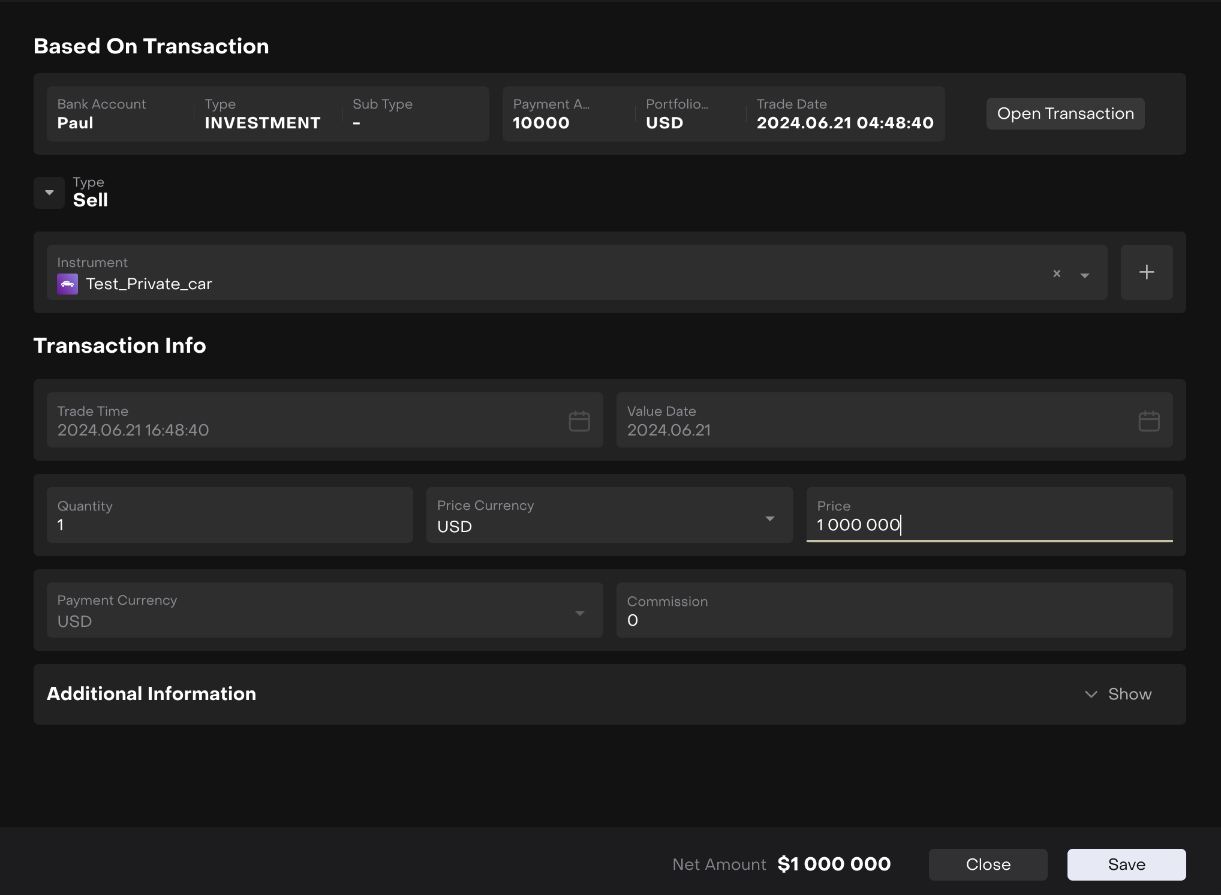Click the Open Transaction button
Image resolution: width=1221 pixels, height=895 pixels.
(x=1065, y=113)
